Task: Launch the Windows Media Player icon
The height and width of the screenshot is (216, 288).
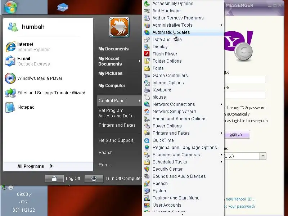Action: 10,78
